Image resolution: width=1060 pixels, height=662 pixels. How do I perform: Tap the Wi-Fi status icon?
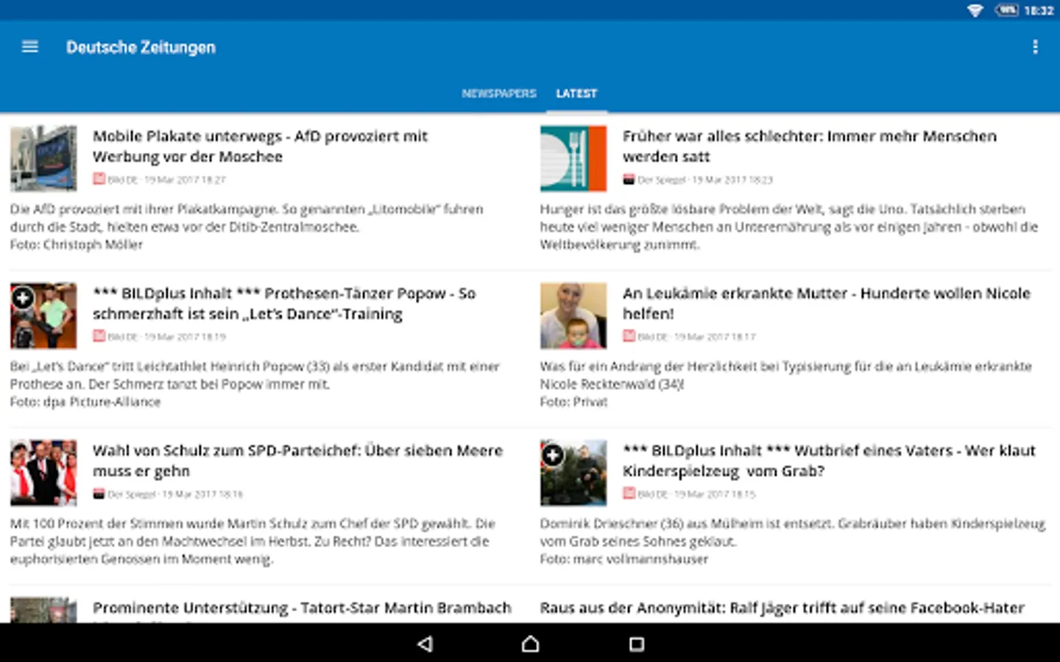coord(975,10)
